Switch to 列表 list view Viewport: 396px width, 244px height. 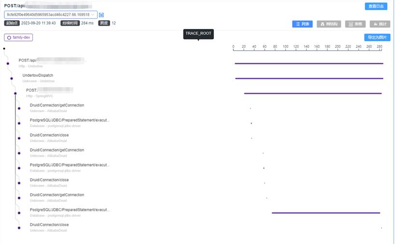coord(302,24)
